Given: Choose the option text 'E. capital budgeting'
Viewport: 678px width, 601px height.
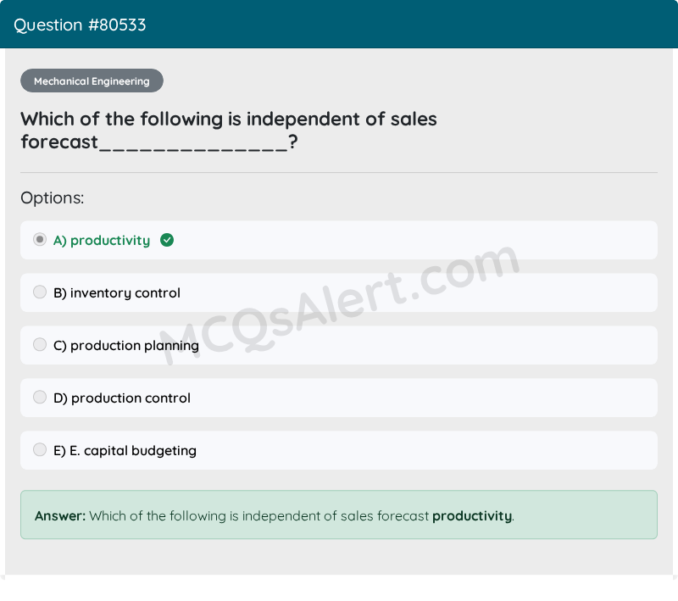Looking at the screenshot, I should [x=133, y=451].
